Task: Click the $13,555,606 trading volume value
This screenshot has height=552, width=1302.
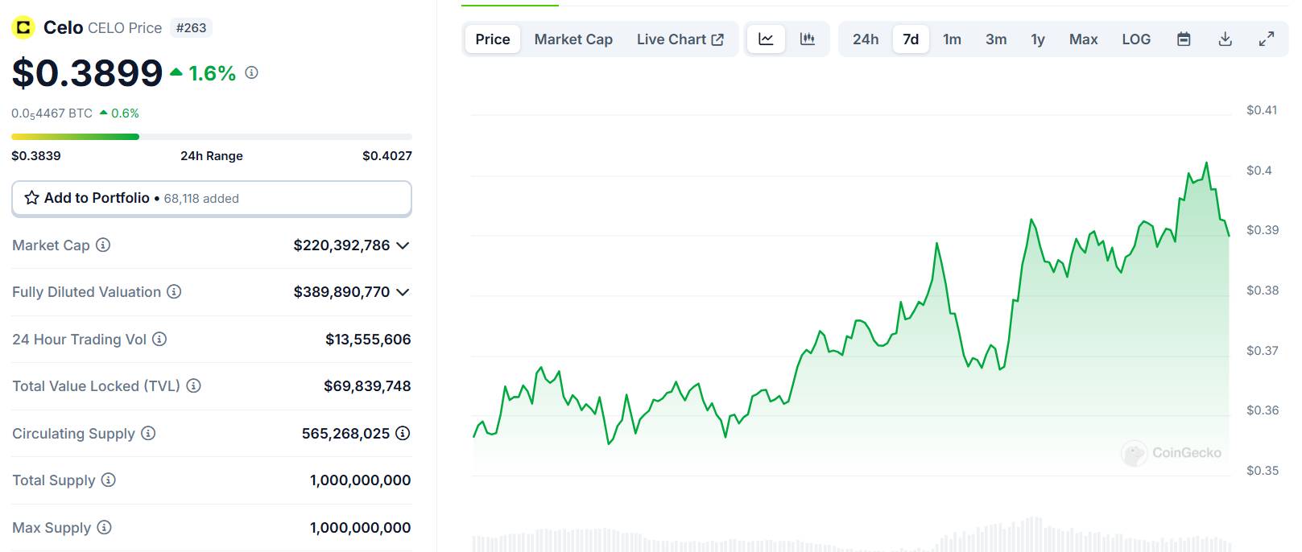Action: [x=368, y=339]
